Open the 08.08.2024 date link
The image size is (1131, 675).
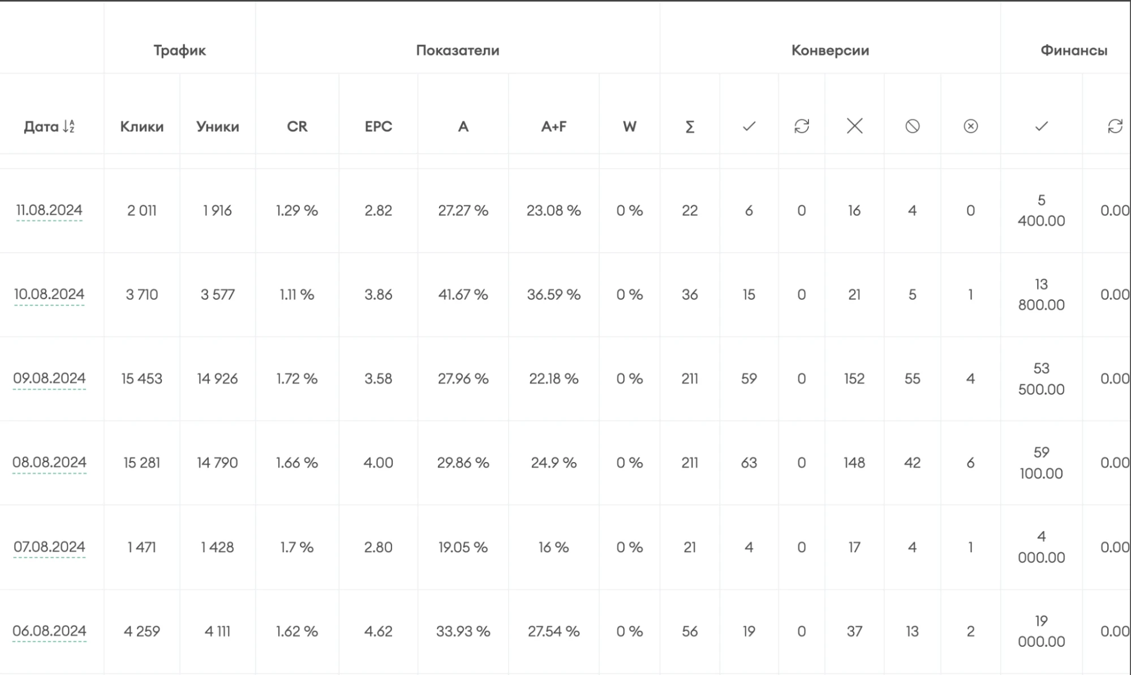coord(49,463)
